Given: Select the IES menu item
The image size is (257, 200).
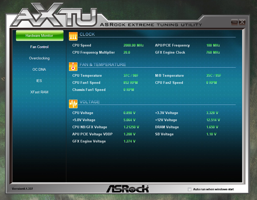Looking at the screenshot, I should coord(39,81).
